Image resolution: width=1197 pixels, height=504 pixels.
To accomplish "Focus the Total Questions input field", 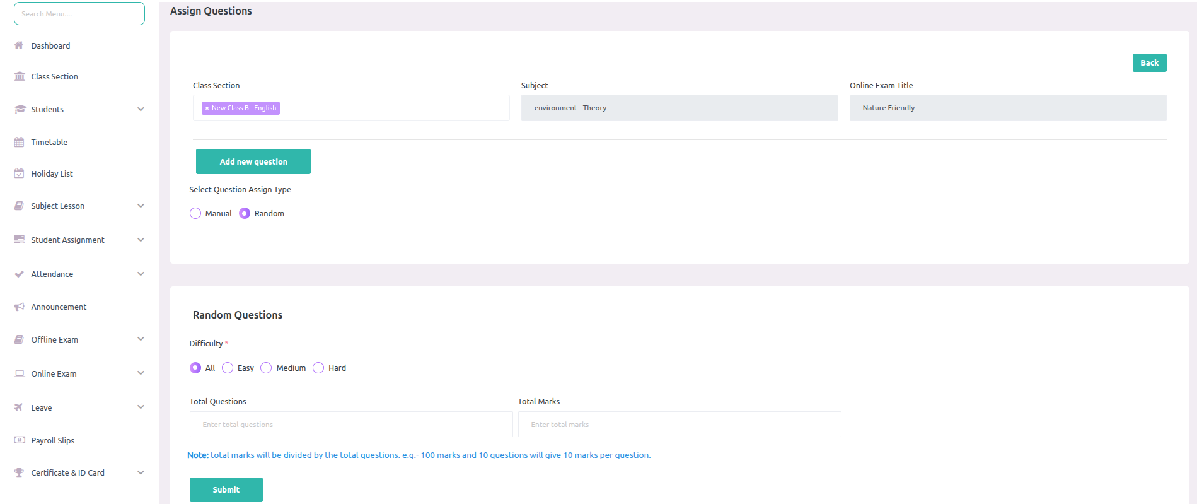I will pyautogui.click(x=351, y=425).
